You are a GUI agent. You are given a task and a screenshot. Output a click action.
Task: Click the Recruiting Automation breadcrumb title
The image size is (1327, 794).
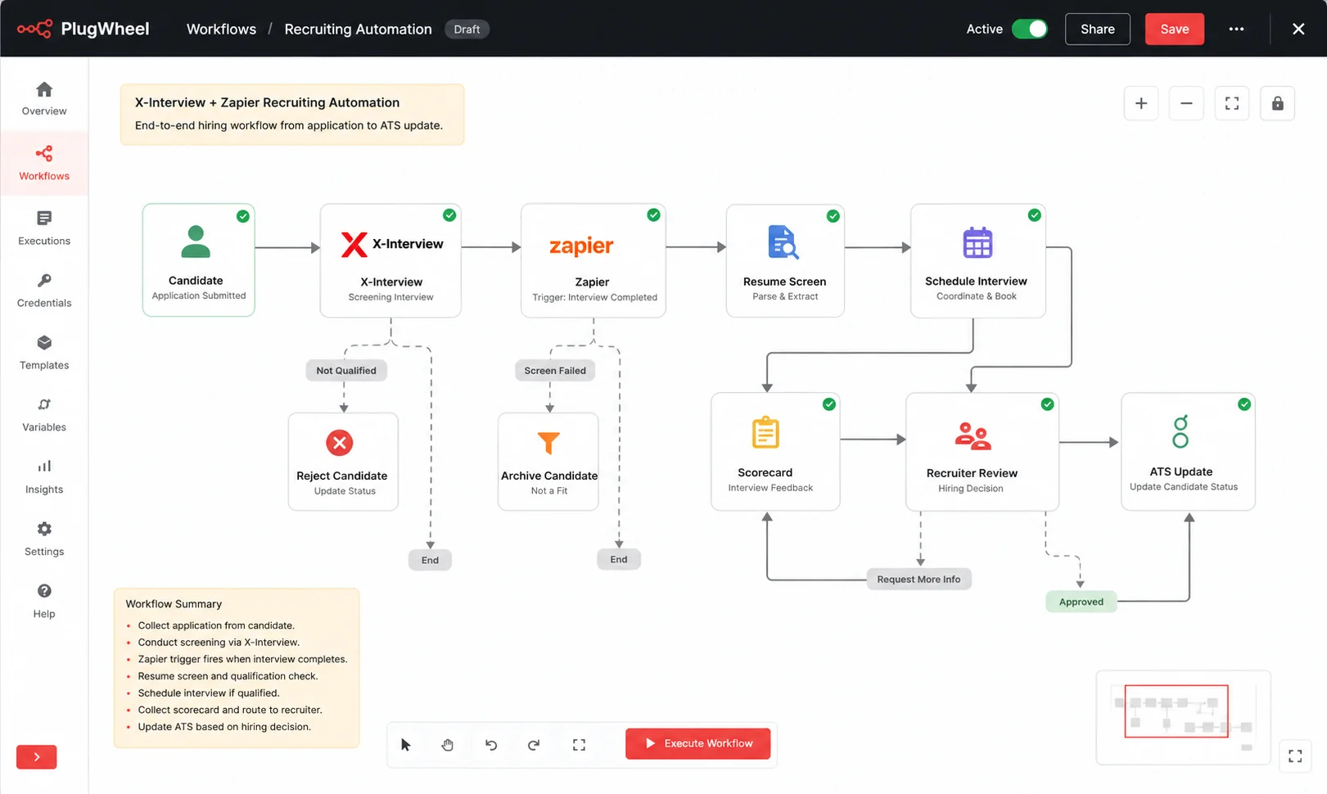(358, 29)
